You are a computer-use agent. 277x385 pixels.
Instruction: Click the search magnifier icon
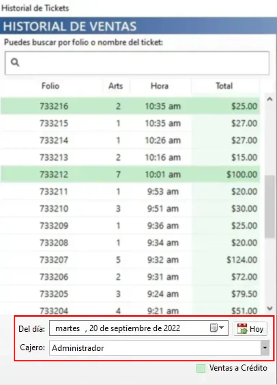pyautogui.click(x=15, y=62)
